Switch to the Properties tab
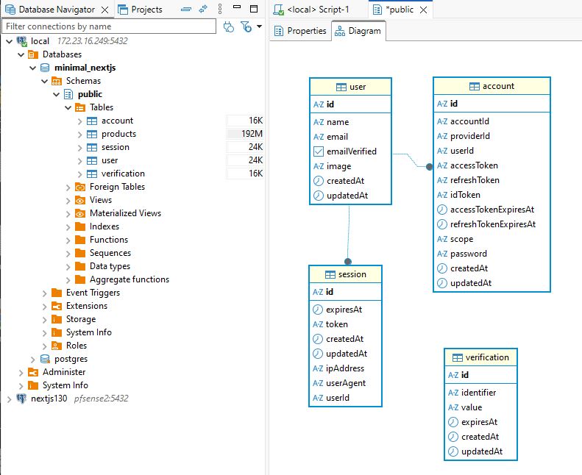The height and width of the screenshot is (475, 582). [x=300, y=31]
